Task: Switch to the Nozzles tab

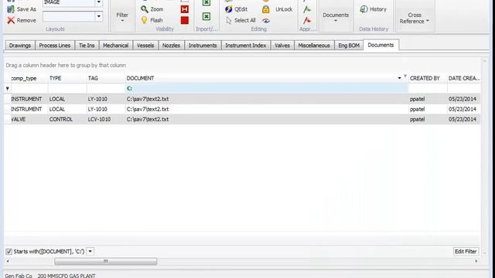Action: coord(171,46)
